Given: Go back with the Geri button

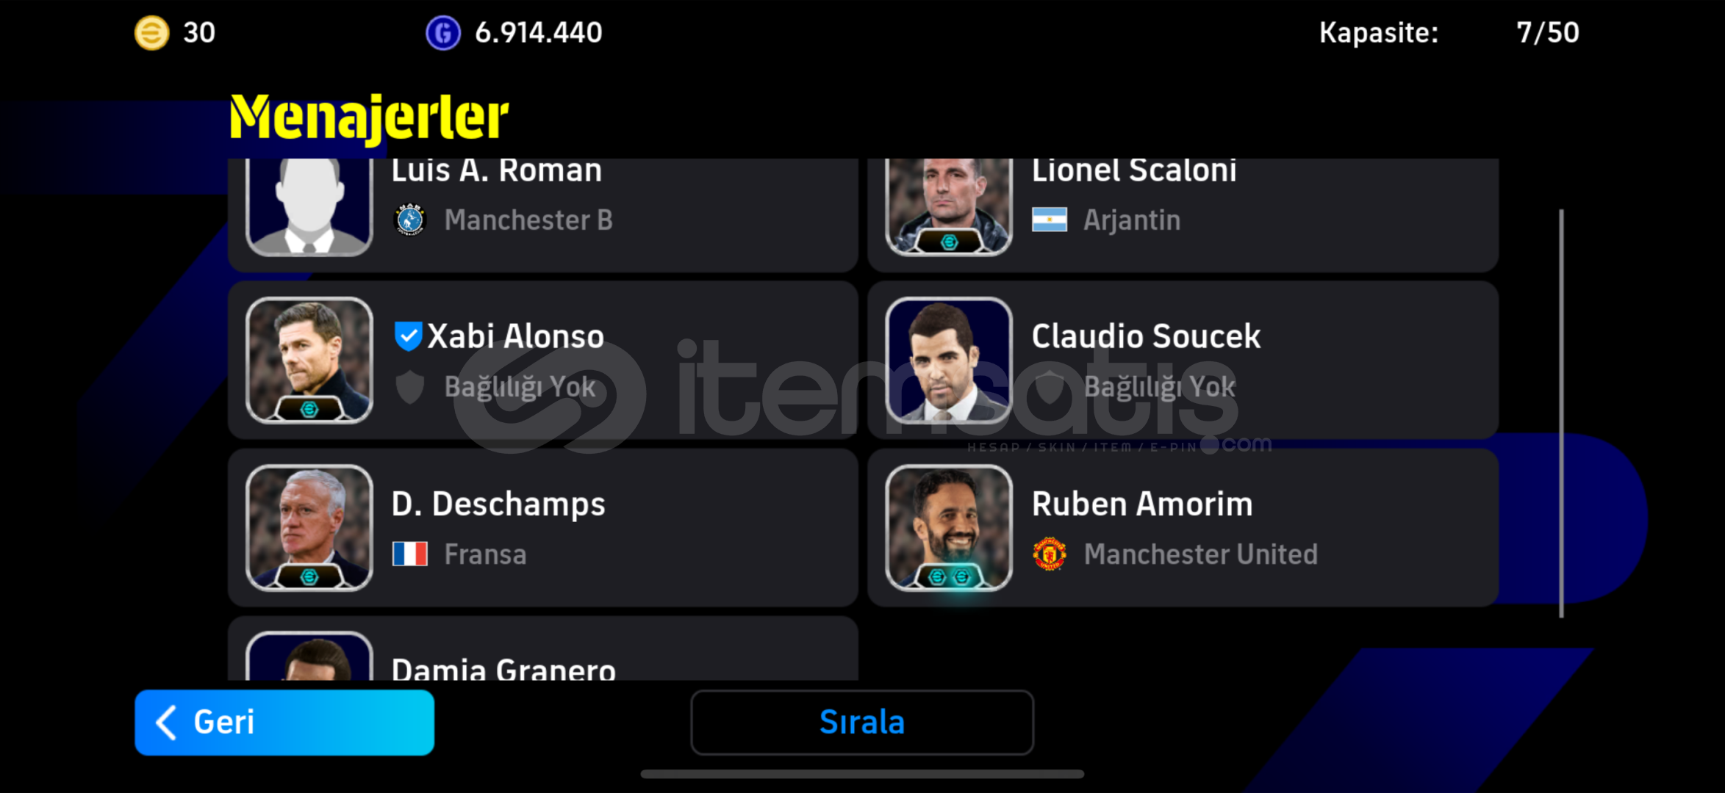Looking at the screenshot, I should click(x=284, y=723).
